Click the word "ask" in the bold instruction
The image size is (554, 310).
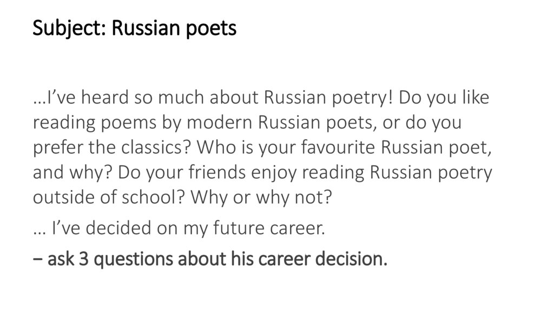61,259
